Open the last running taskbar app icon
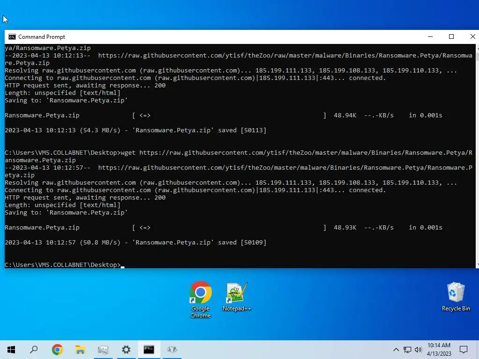 pyautogui.click(x=172, y=350)
